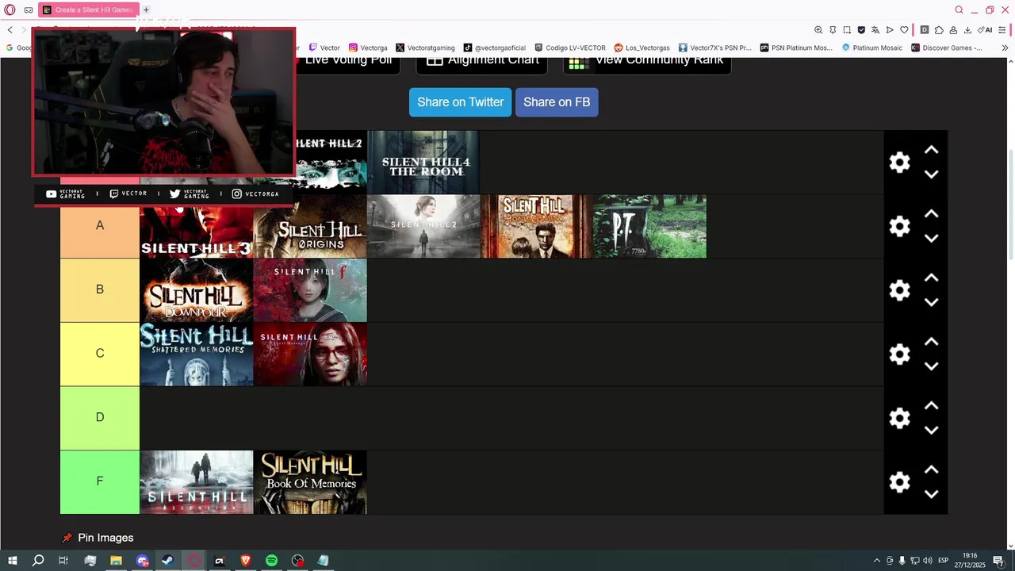Click the F tier label
Screen dimensions: 1015x571
pyautogui.click(x=100, y=481)
